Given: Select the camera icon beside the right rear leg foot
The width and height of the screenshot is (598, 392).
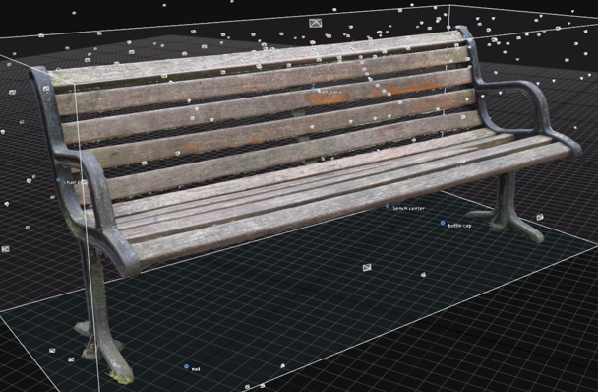Looking at the screenshot, I should click(540, 218).
